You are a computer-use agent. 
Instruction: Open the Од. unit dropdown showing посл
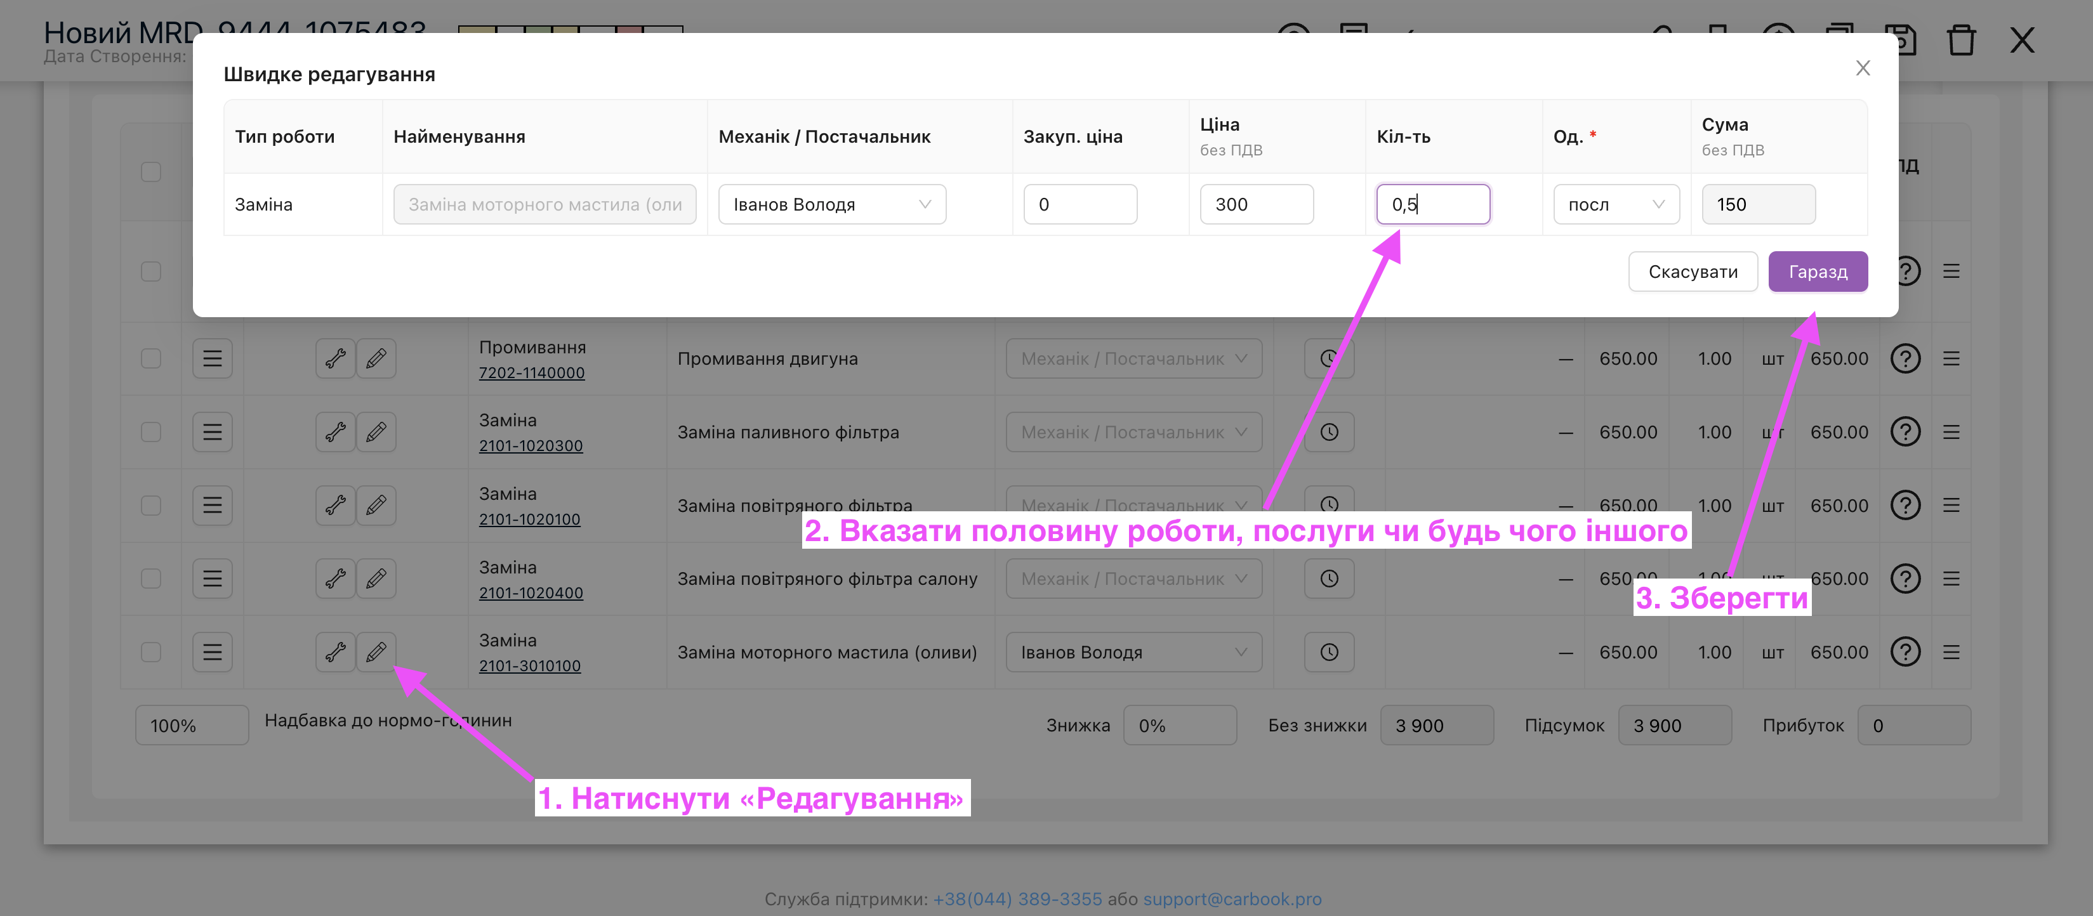(x=1616, y=204)
